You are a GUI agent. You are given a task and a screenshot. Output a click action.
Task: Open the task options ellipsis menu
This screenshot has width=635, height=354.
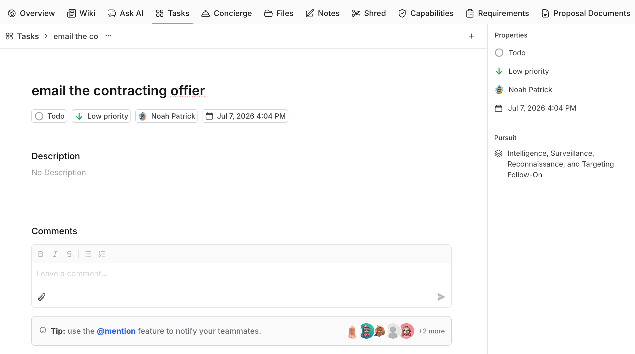tap(108, 36)
